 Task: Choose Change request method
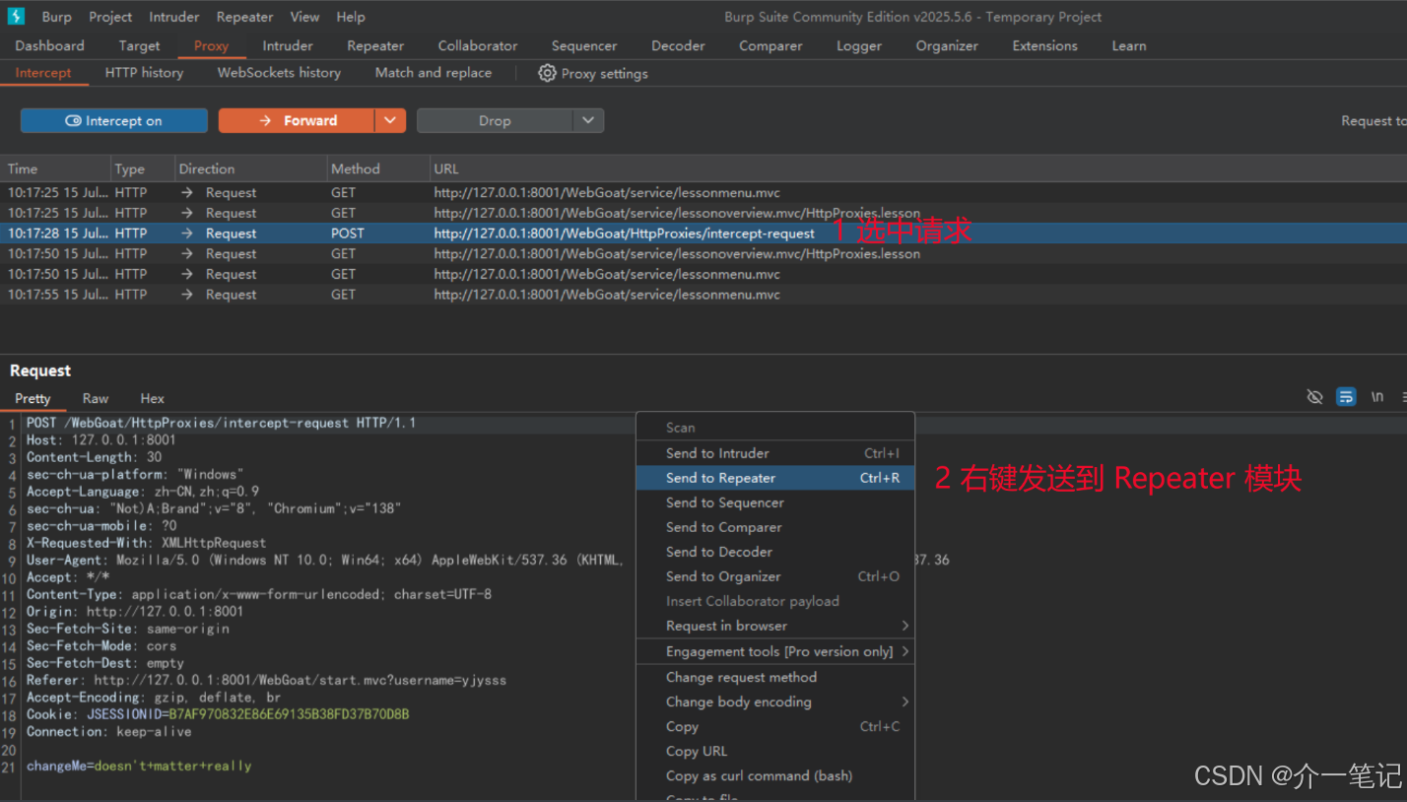[x=775, y=677]
